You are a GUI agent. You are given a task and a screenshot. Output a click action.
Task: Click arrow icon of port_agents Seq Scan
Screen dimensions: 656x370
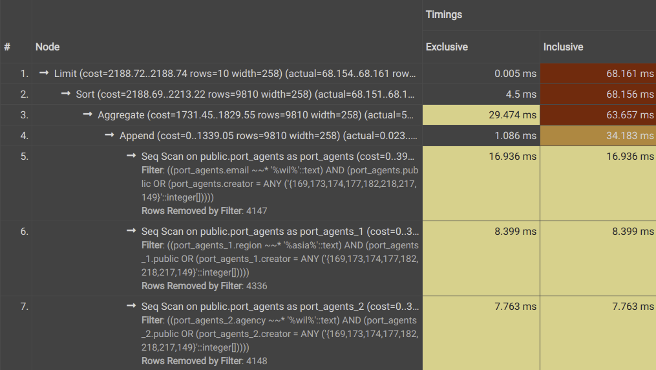click(131, 156)
